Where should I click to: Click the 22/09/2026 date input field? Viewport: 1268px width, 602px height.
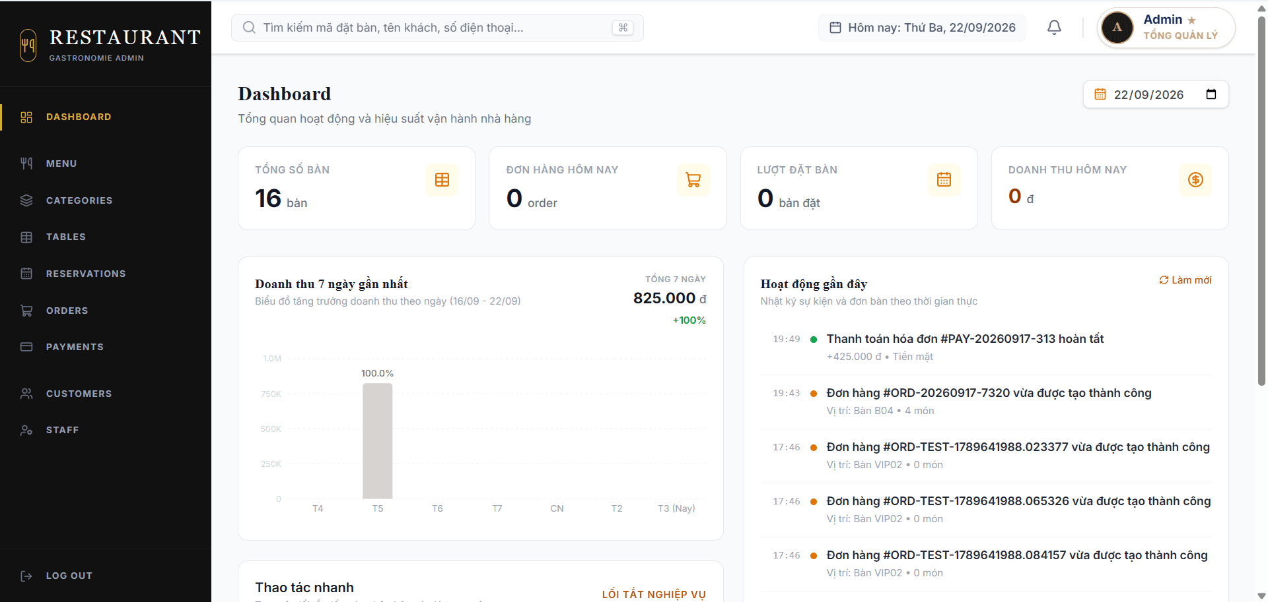click(1156, 94)
